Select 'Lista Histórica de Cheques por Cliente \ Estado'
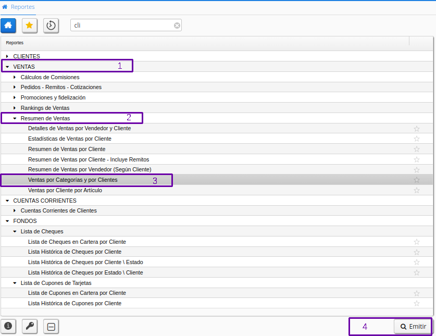Screen dimensions: 436x336 coord(85,262)
